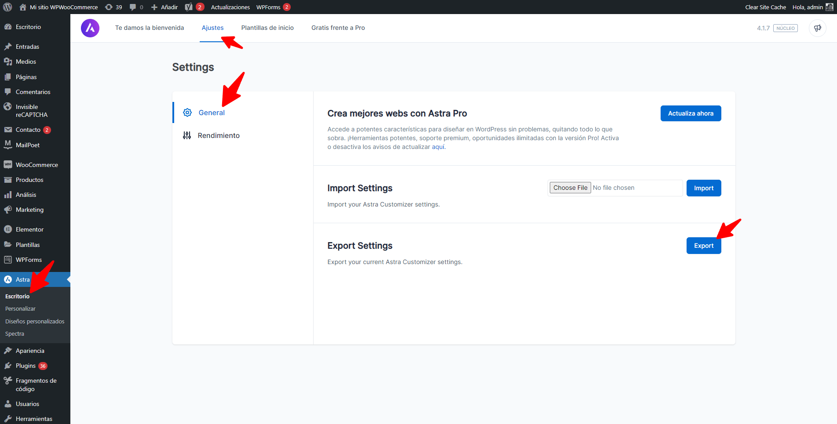Switch to Gratis frente a Pro tab
This screenshot has width=837, height=424.
[338, 28]
